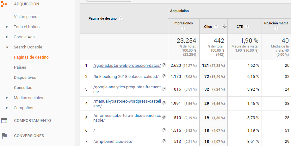Click the Clics sort descending arrow
291x146 pixels.
225,27
